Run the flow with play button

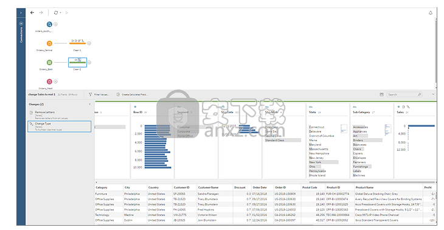(x=67, y=12)
